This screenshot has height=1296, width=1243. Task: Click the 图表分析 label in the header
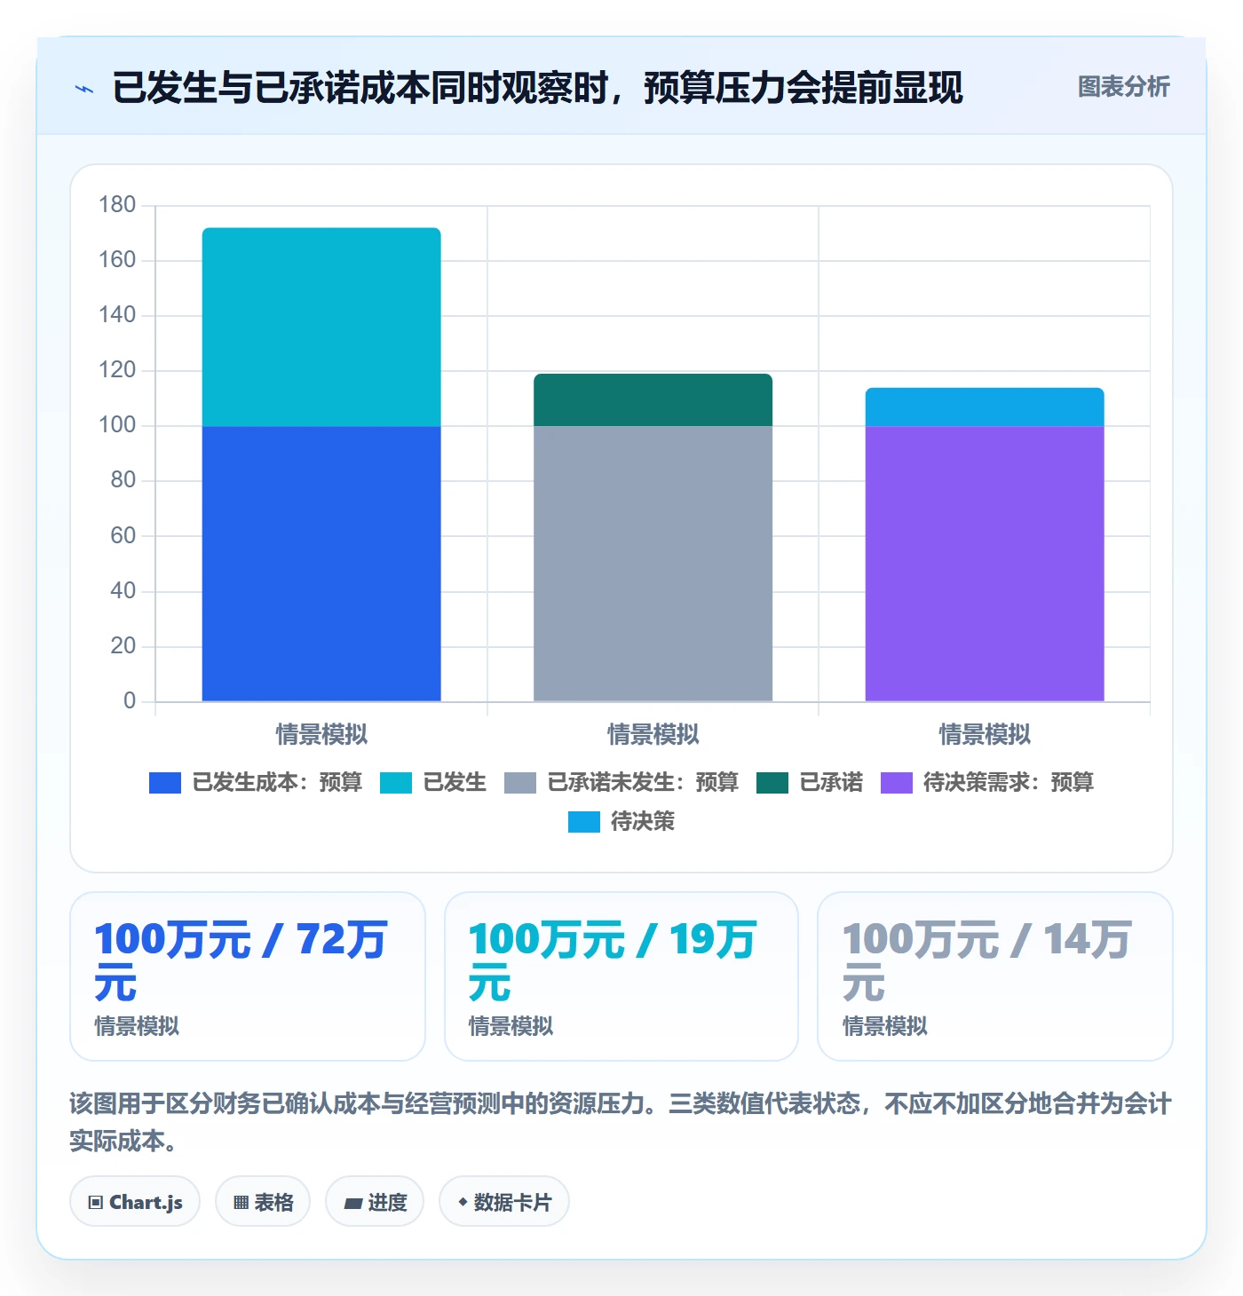(1124, 87)
